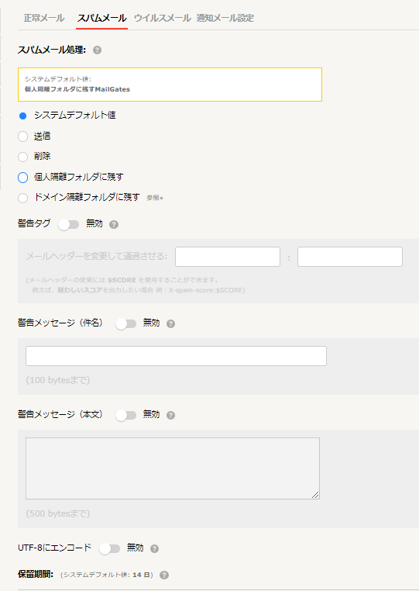Open help icon beside スパムメール処理 heading
This screenshot has width=419, height=591.
pyautogui.click(x=97, y=50)
